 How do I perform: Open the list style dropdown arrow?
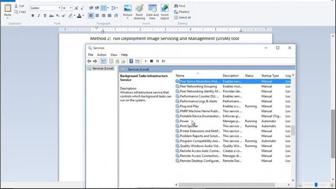[x=108, y=8]
